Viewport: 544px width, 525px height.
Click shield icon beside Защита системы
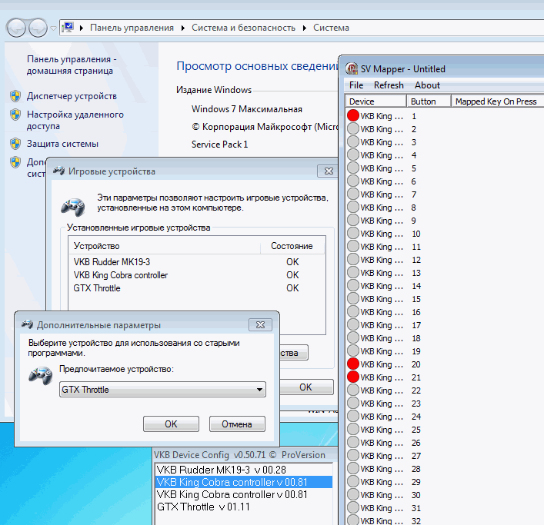[15, 144]
